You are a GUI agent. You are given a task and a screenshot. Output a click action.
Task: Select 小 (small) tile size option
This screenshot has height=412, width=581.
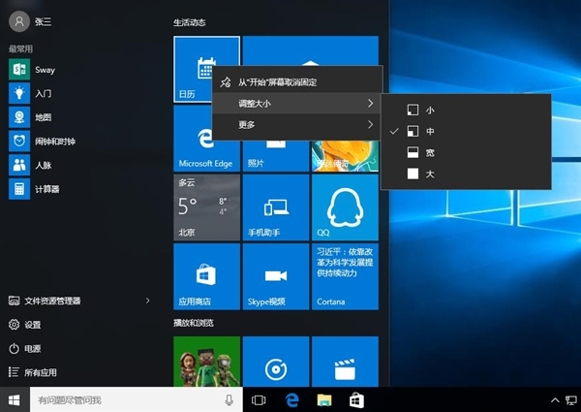click(428, 110)
